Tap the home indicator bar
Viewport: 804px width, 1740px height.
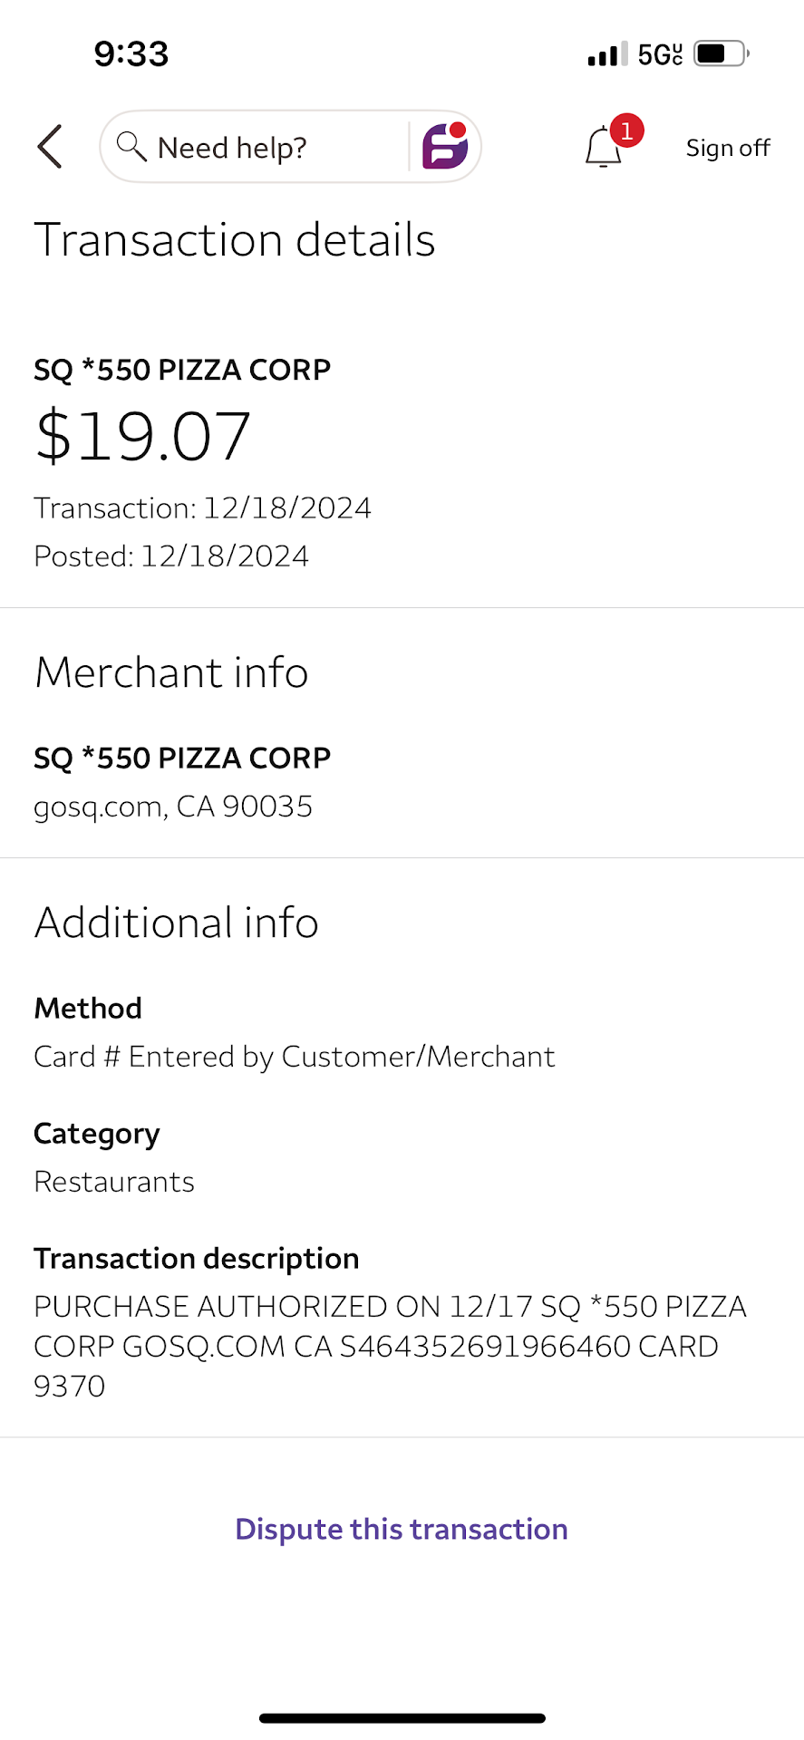pyautogui.click(x=402, y=1718)
